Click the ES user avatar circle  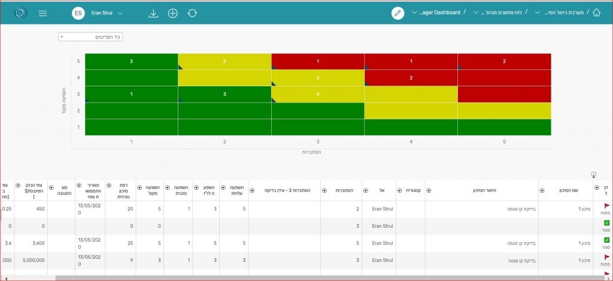coord(78,13)
